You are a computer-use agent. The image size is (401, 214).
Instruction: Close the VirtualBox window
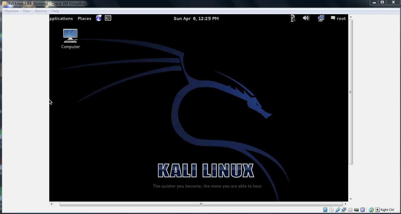(x=394, y=2)
